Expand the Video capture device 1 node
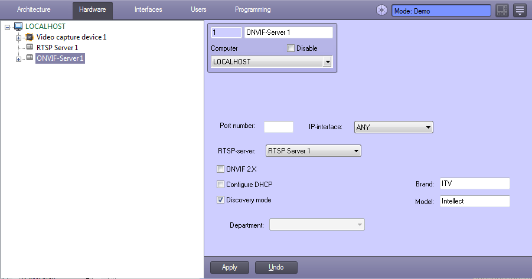 point(19,37)
